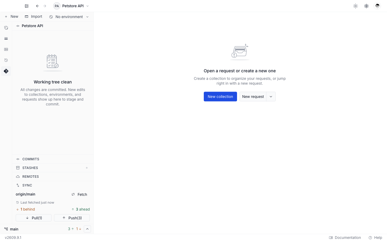
Task: Open the No environment dropdown
Action: coord(69,17)
